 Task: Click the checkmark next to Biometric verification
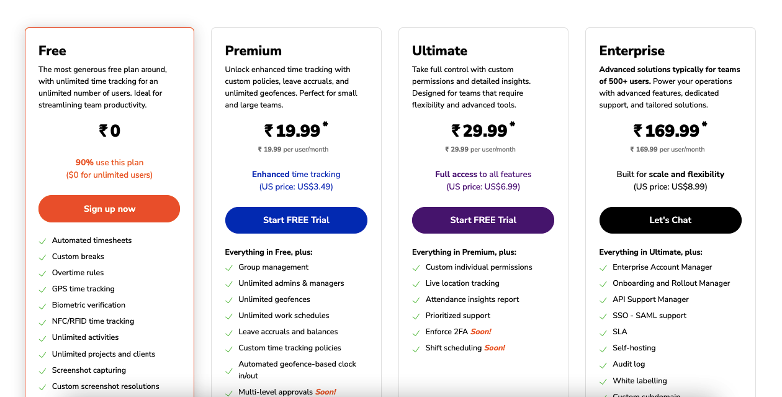tap(42, 306)
